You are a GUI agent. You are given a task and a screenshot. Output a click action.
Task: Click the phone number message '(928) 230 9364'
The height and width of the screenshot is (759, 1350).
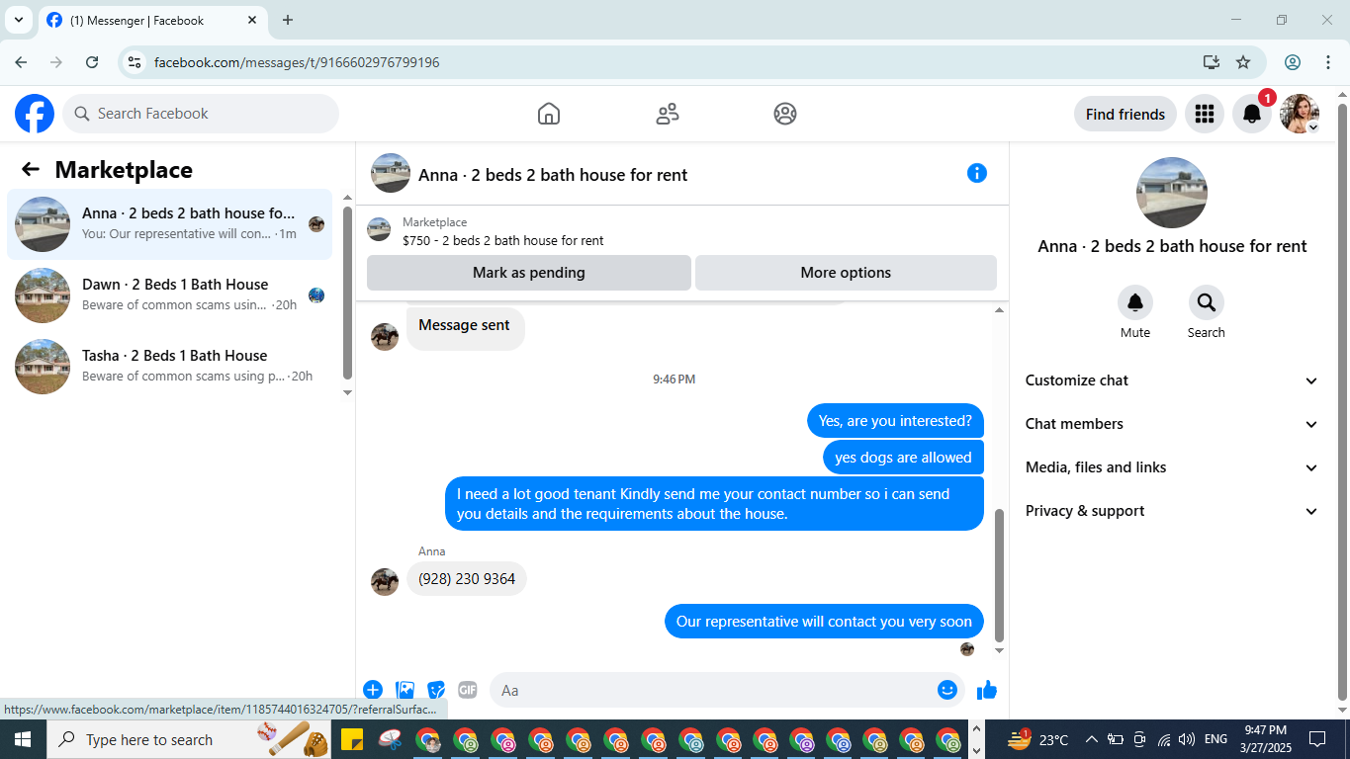(x=467, y=579)
